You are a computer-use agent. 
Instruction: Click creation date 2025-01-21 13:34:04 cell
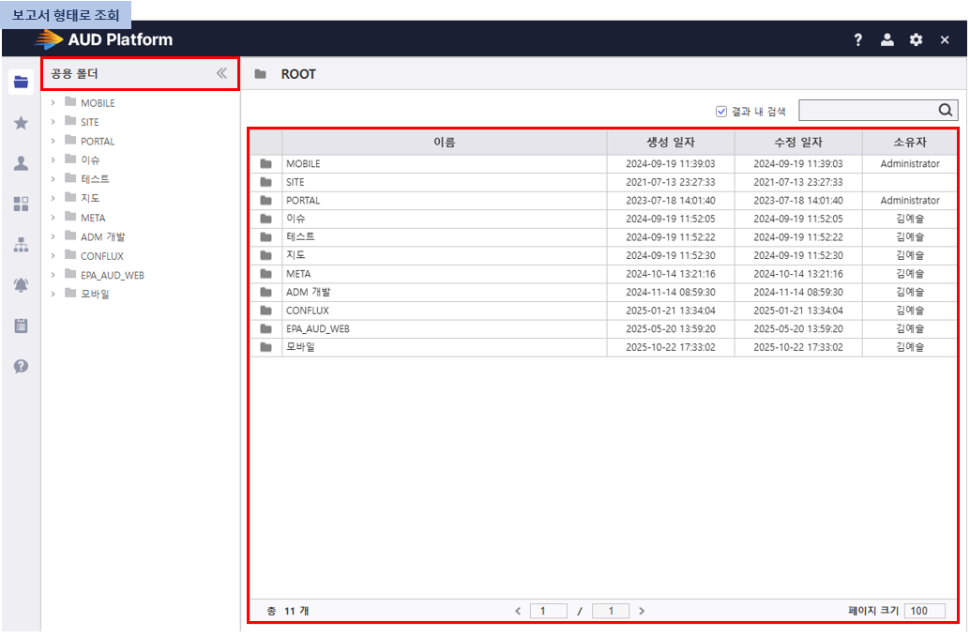[671, 311]
